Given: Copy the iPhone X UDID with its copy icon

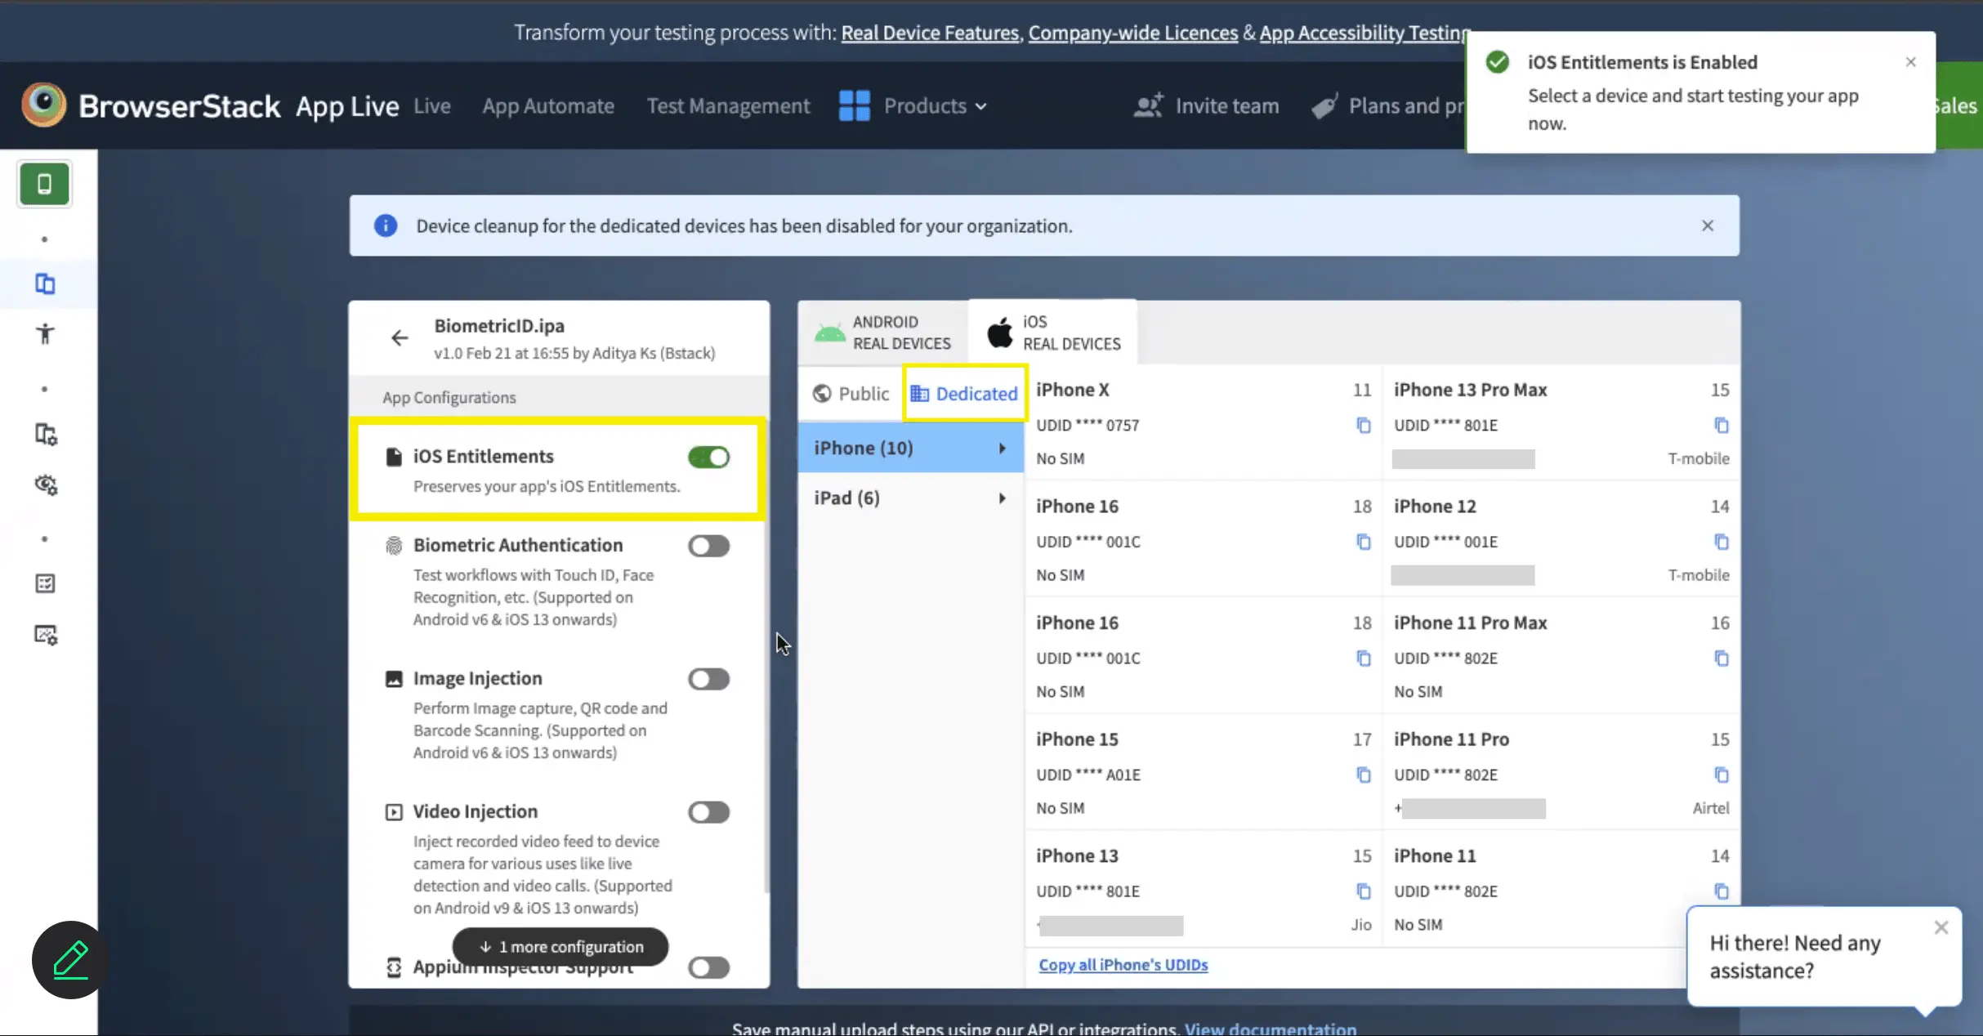Looking at the screenshot, I should pyautogui.click(x=1363, y=425).
